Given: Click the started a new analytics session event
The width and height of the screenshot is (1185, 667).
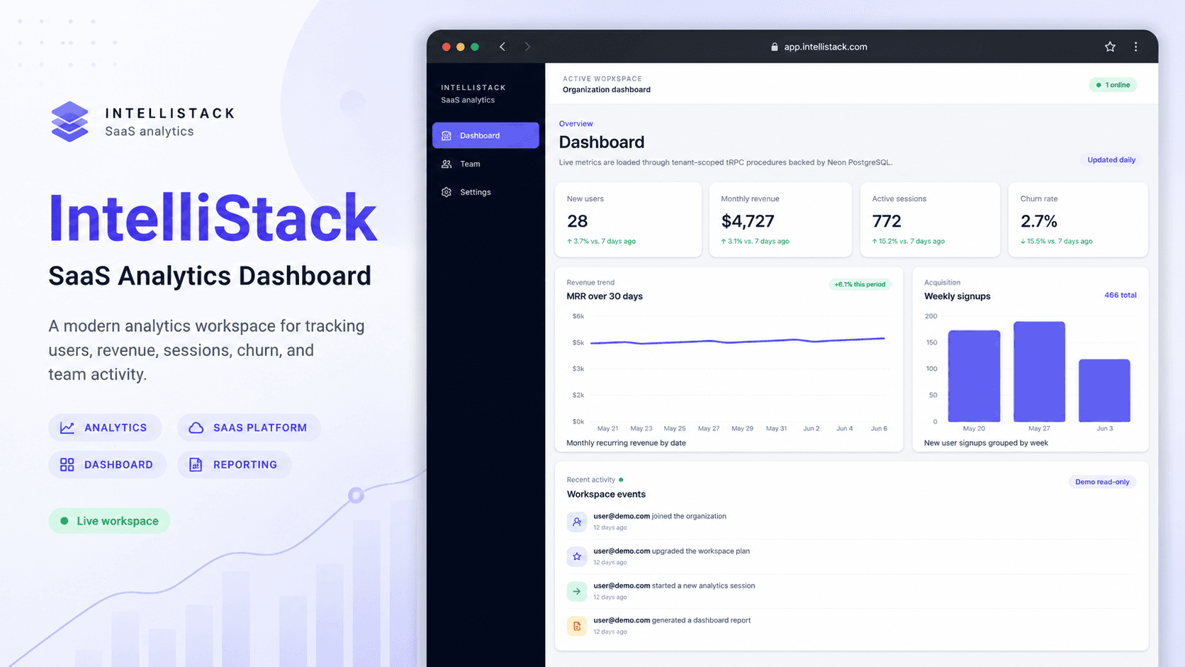Looking at the screenshot, I should click(x=850, y=591).
